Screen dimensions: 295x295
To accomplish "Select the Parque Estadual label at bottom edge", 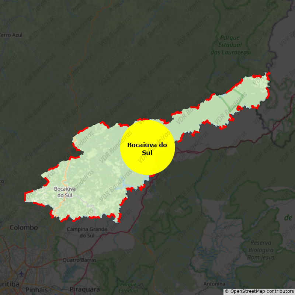I will [128, 288].
